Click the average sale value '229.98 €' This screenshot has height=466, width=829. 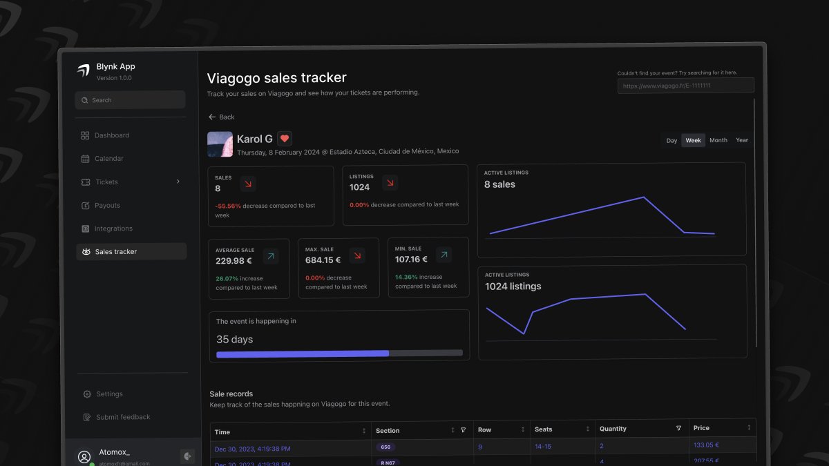[x=234, y=261]
